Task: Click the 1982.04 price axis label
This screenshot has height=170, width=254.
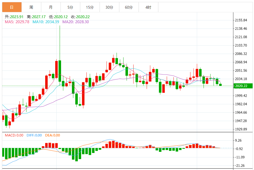Action: (241, 104)
